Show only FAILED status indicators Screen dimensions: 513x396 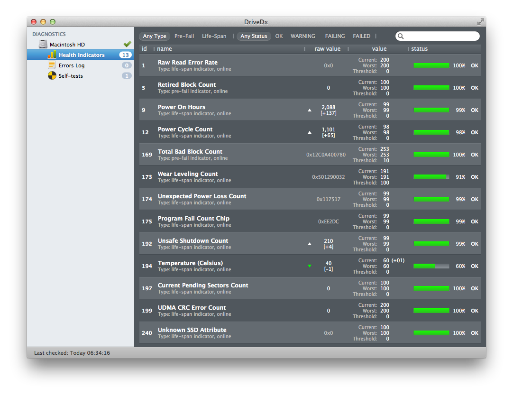coord(362,36)
